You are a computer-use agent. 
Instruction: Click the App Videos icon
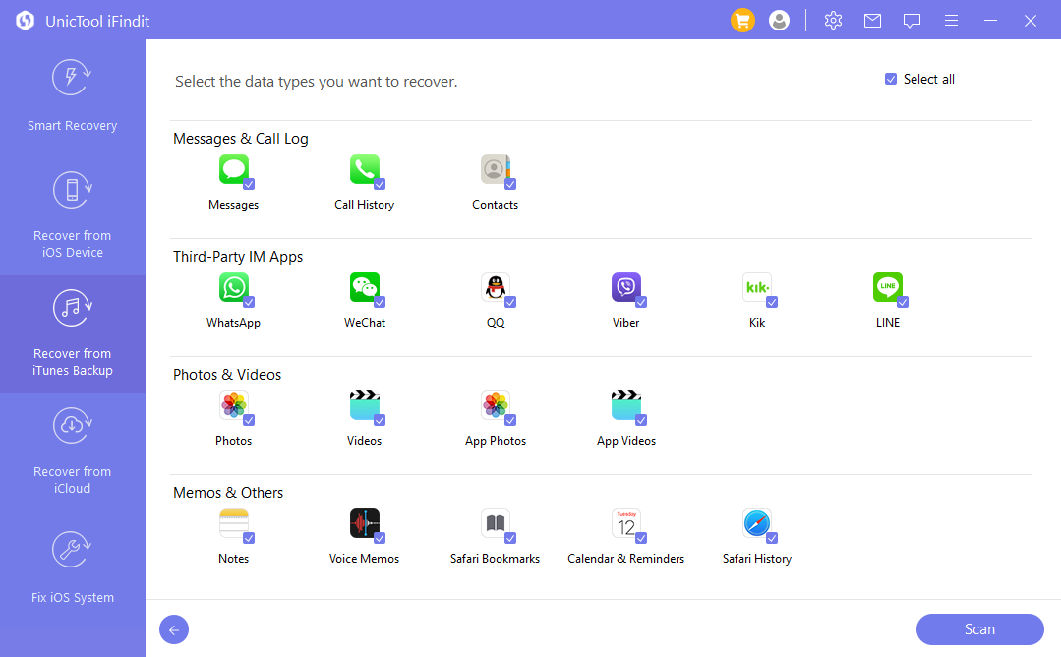point(626,404)
